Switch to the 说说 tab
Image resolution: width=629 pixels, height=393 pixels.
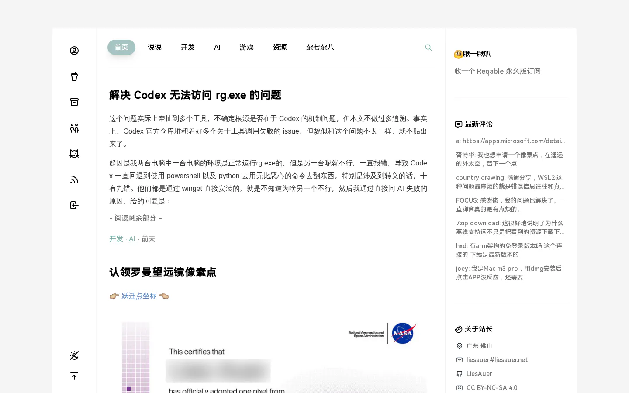[155, 47]
